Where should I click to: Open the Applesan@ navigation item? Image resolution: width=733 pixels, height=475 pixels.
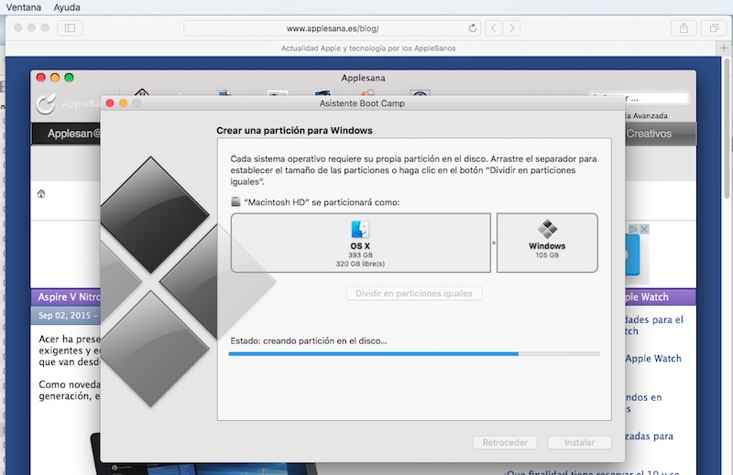point(74,134)
